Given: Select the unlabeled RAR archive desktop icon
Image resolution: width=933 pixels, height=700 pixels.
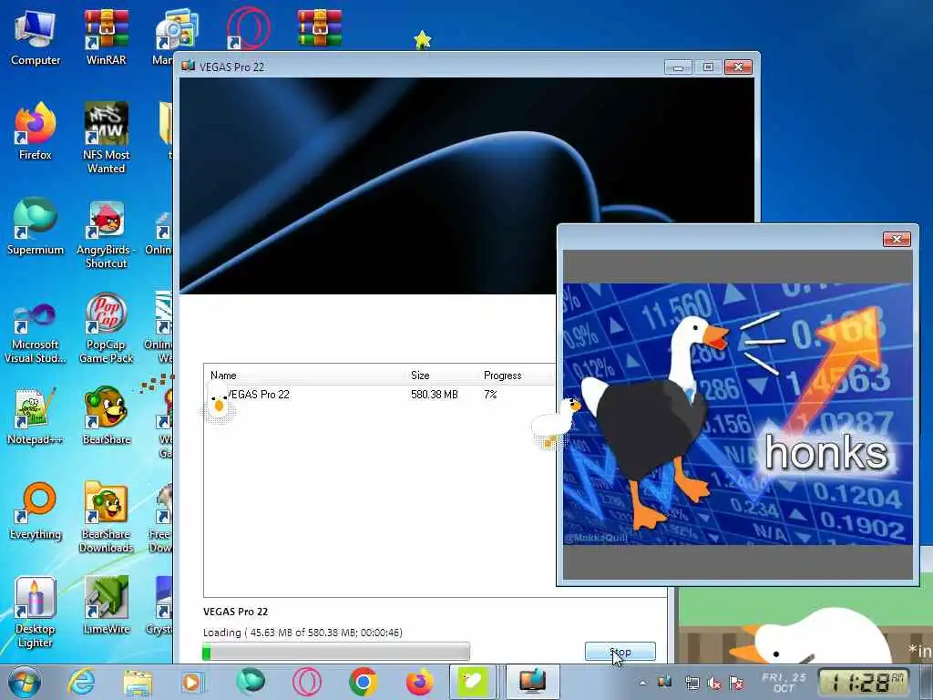Looking at the screenshot, I should tap(320, 28).
